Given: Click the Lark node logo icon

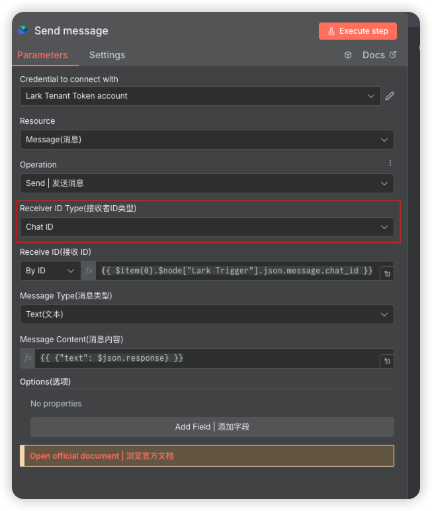Looking at the screenshot, I should 22,30.
